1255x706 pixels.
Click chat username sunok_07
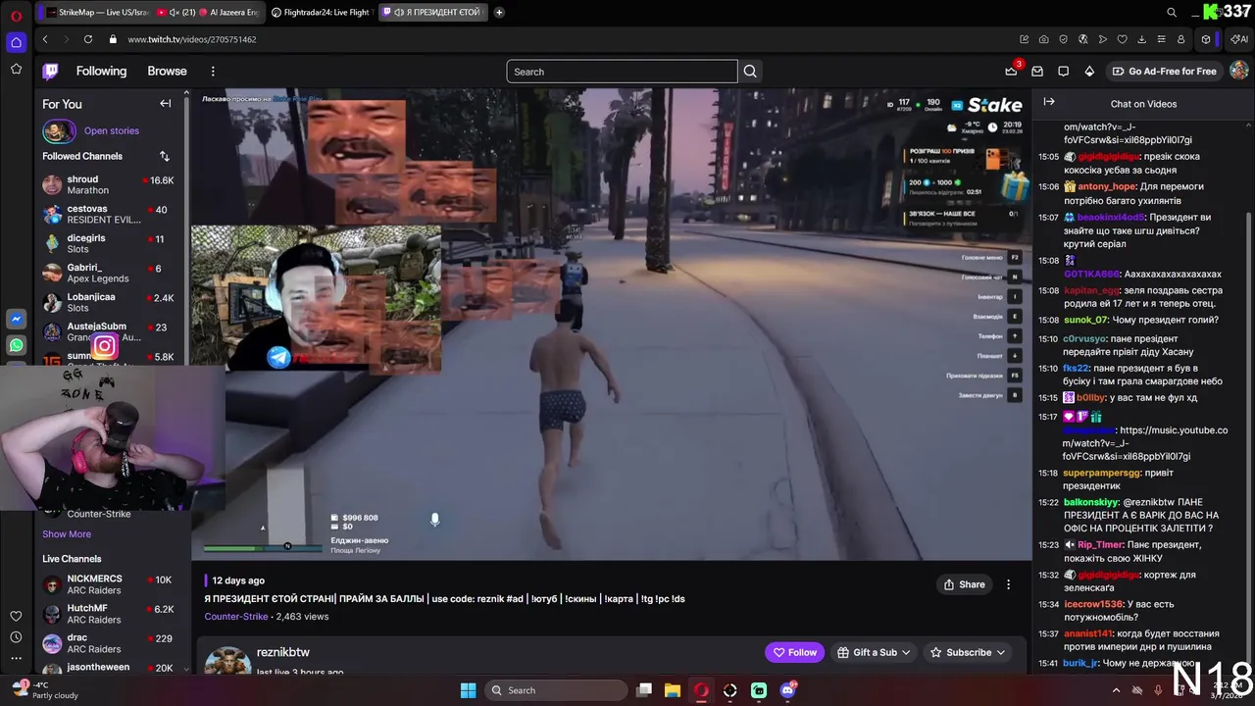pyautogui.click(x=1085, y=320)
